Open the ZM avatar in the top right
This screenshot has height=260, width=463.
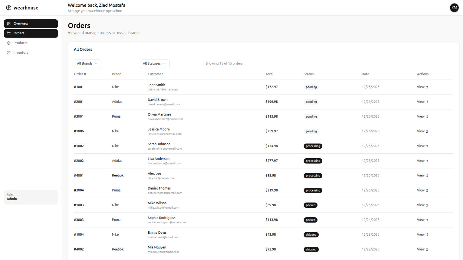(454, 8)
